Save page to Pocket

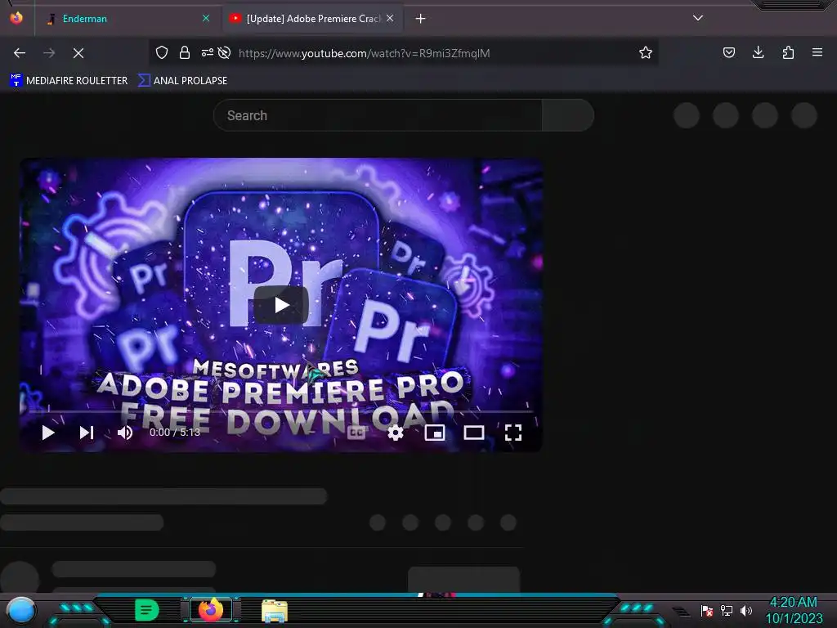(x=728, y=52)
